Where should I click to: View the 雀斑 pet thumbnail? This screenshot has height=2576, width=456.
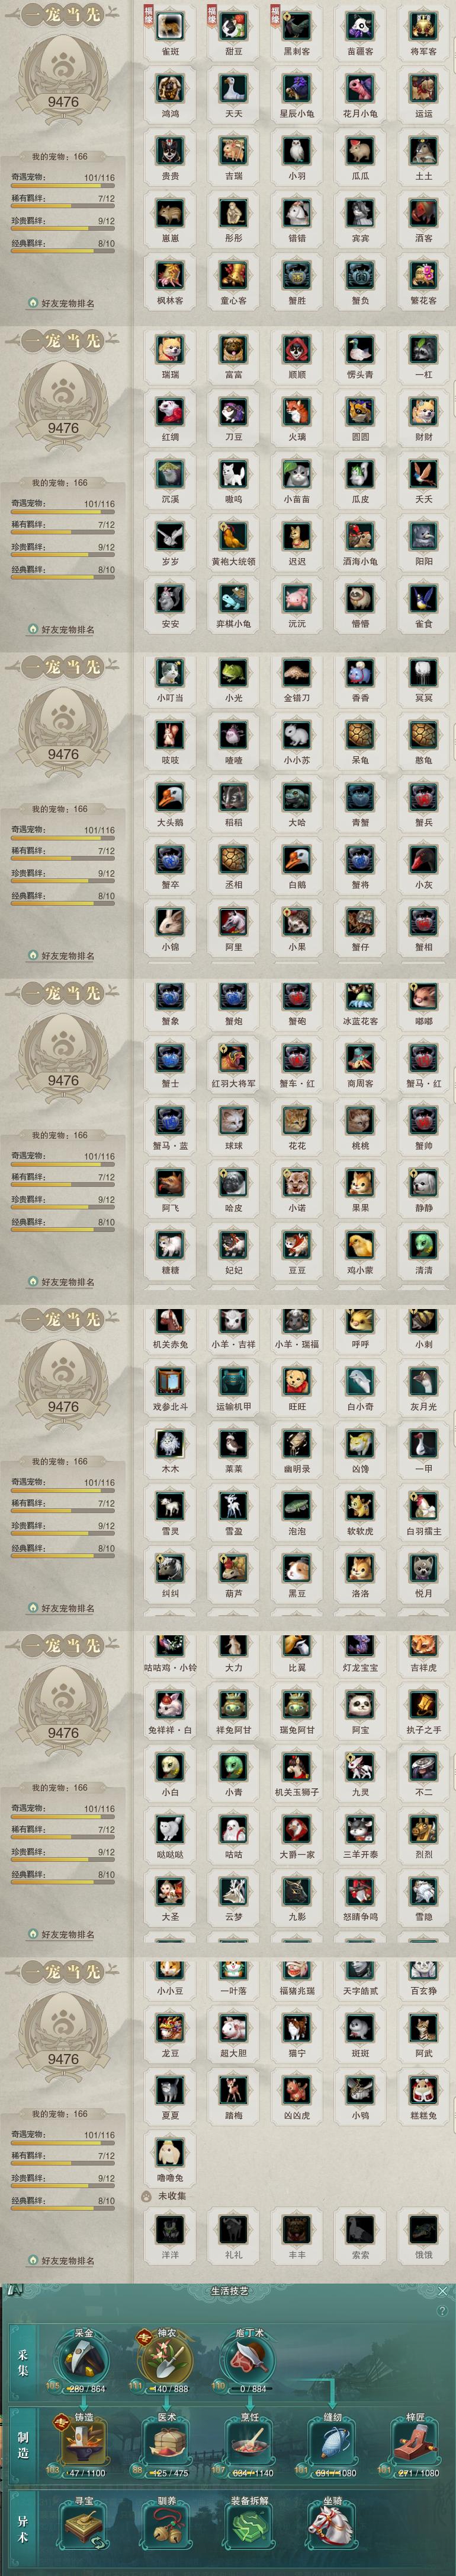171,27
